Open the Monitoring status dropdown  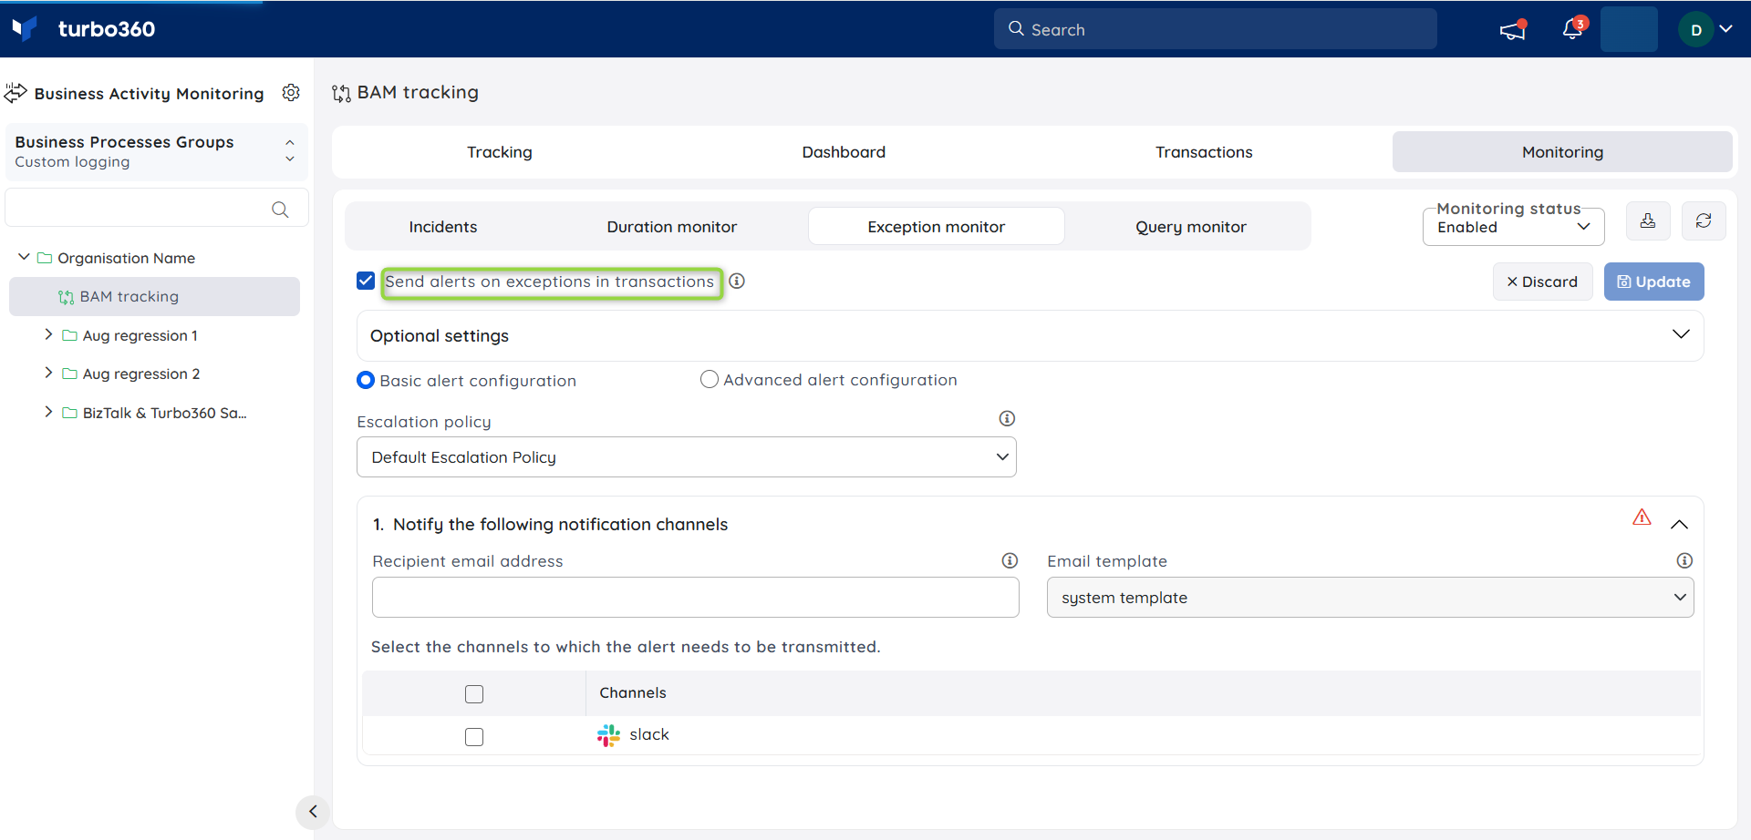coord(1513,227)
